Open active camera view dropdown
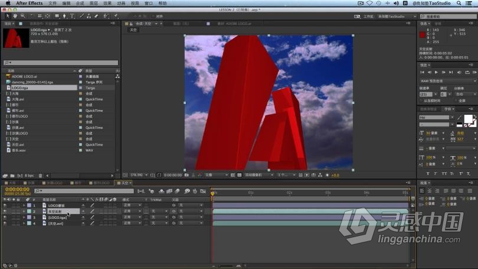The image size is (478, 269). [x=259, y=175]
